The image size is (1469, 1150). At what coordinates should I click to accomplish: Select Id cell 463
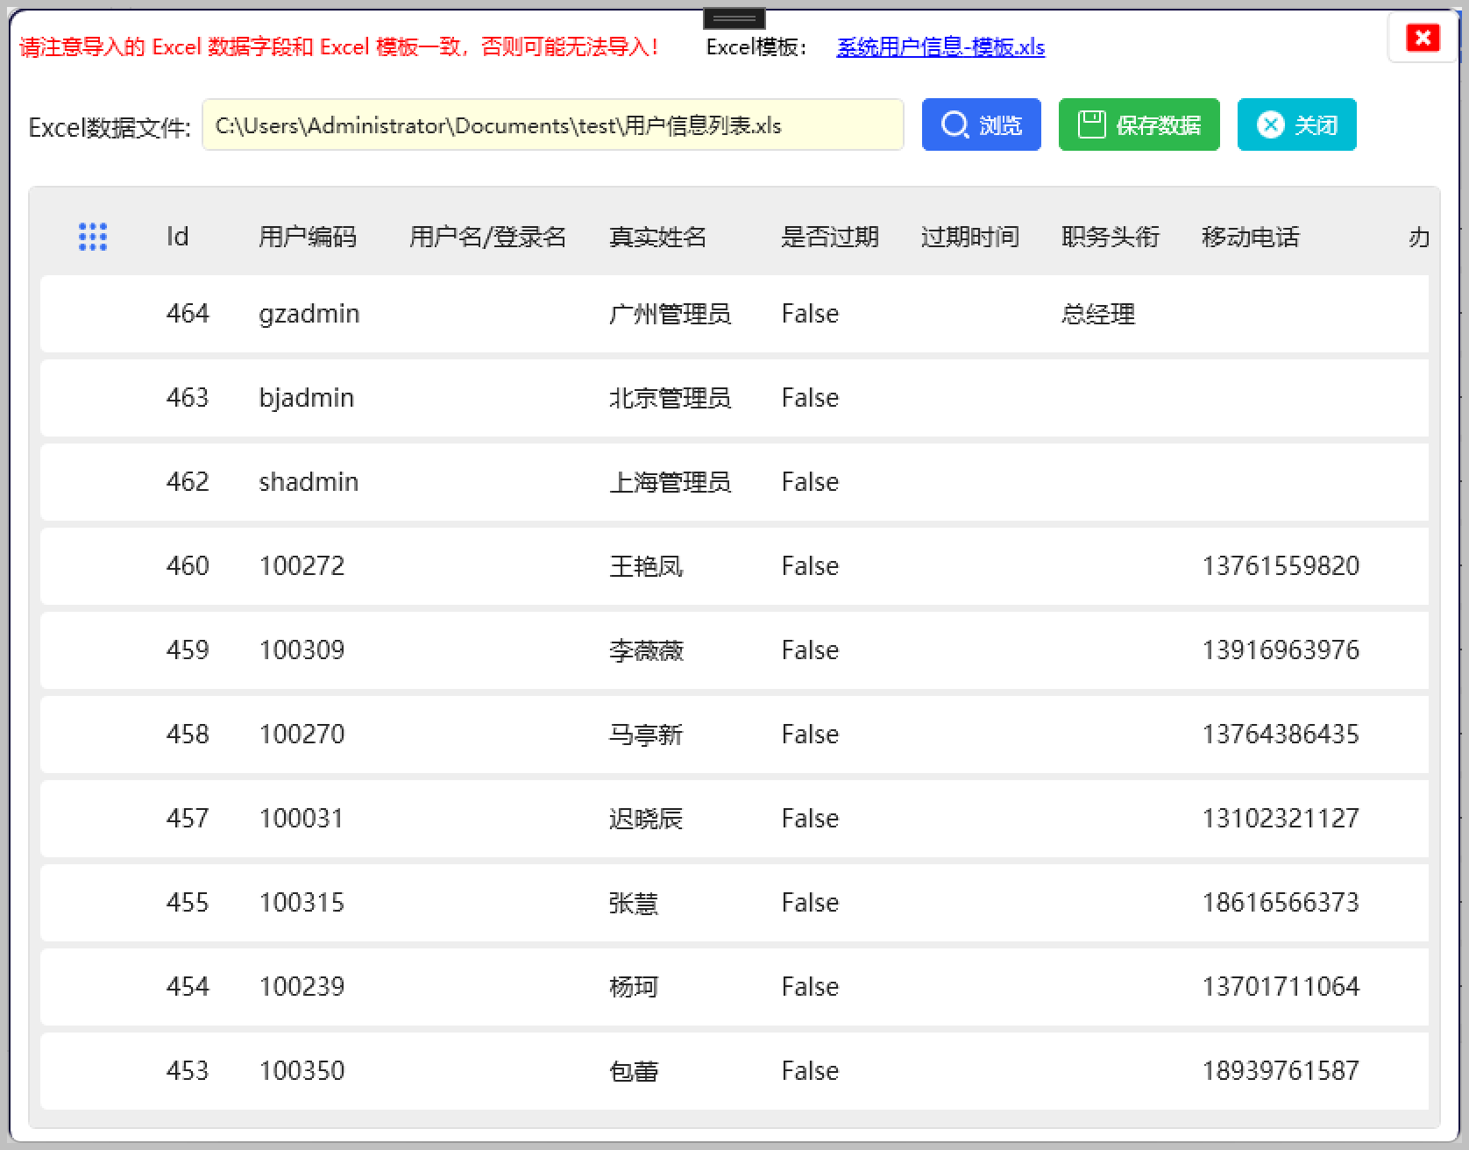[188, 398]
